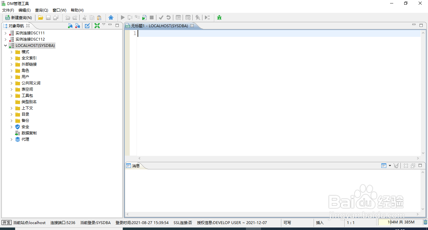This screenshot has height=230, width=428.
Task: Click the green collapse-all arrows icon in navigator
Action: 97,26
